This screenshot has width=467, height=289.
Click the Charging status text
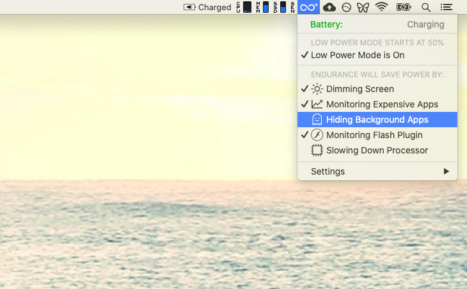[425, 24]
